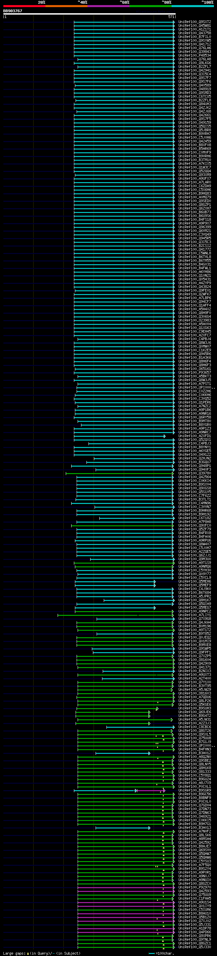Click the cyan bar for UniRef100_B3A012
This screenshot has height=956, width=217.
[123, 753]
